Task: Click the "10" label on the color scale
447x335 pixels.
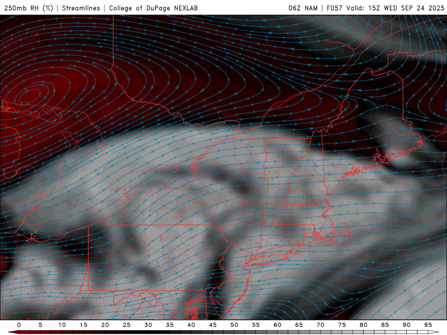Action: [62, 325]
